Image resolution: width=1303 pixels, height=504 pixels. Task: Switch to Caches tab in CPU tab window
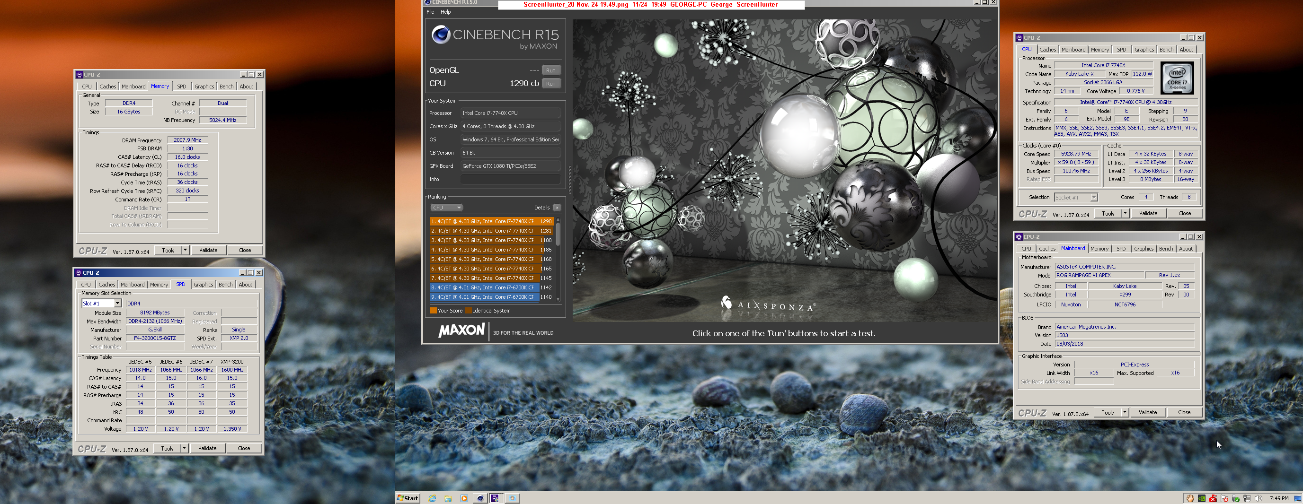pos(1047,50)
